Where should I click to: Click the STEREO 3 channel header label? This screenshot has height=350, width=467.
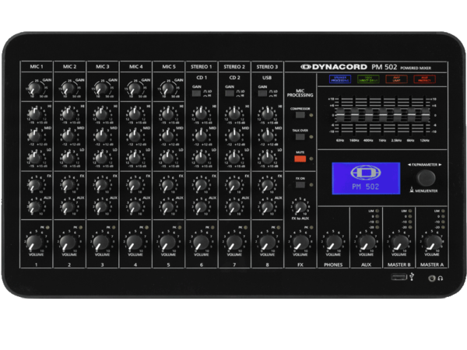pyautogui.click(x=267, y=67)
